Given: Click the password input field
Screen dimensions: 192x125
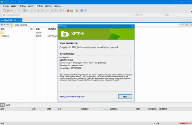Looking at the screenshot, I should (x=178, y=15).
